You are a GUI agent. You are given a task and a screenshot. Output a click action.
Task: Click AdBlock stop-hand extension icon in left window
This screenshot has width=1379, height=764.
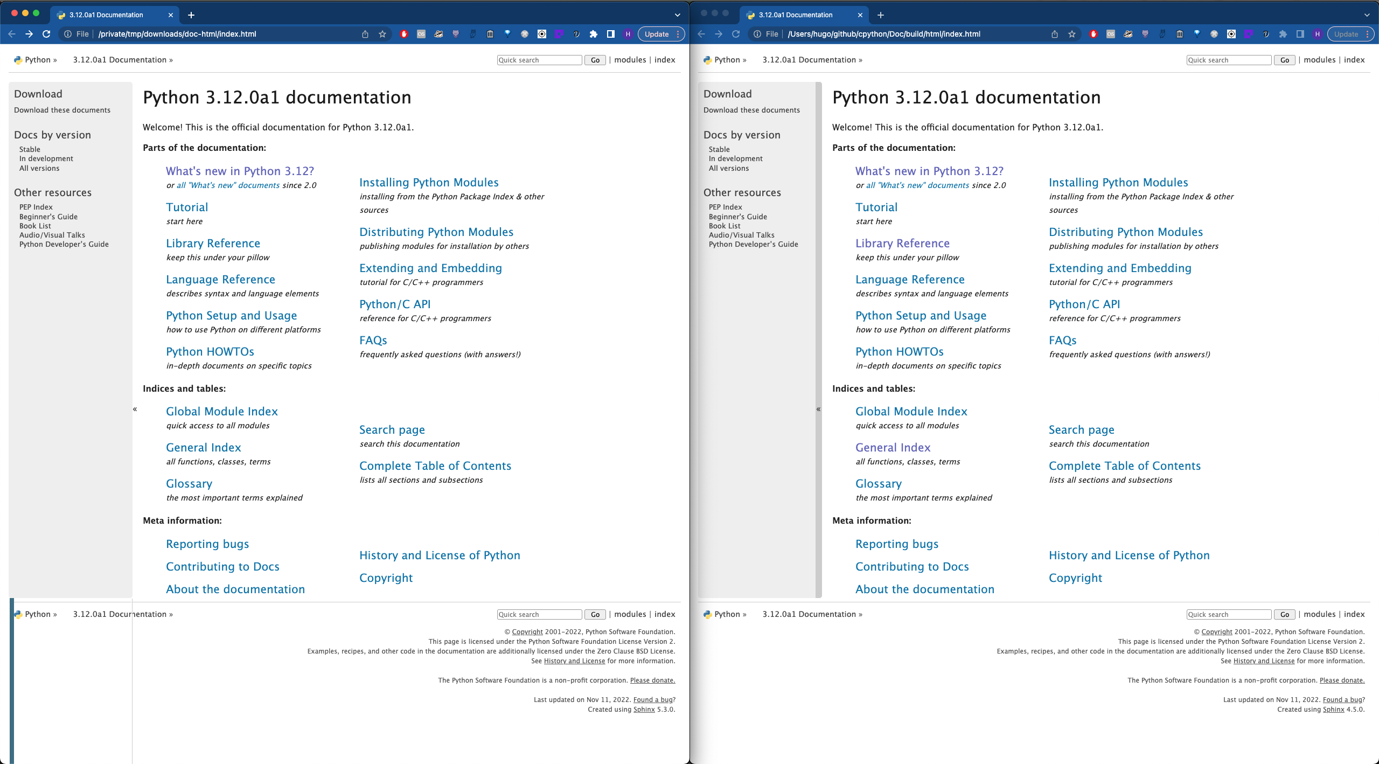[x=404, y=34]
